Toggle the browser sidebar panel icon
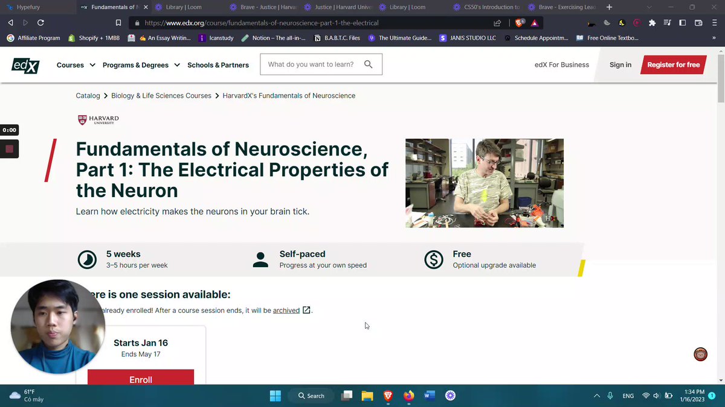Screen dimensions: 725x407 pos(683,23)
